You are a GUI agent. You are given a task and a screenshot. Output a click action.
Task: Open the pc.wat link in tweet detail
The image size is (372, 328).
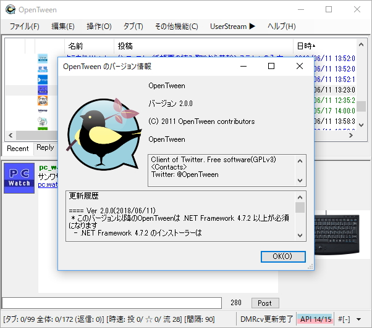48,184
